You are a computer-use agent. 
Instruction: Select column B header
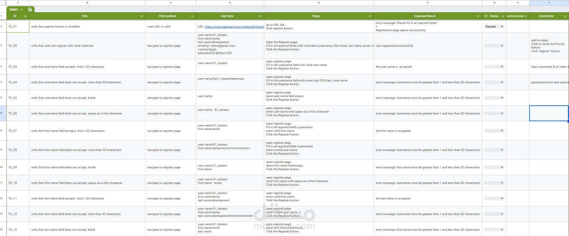coord(87,3)
